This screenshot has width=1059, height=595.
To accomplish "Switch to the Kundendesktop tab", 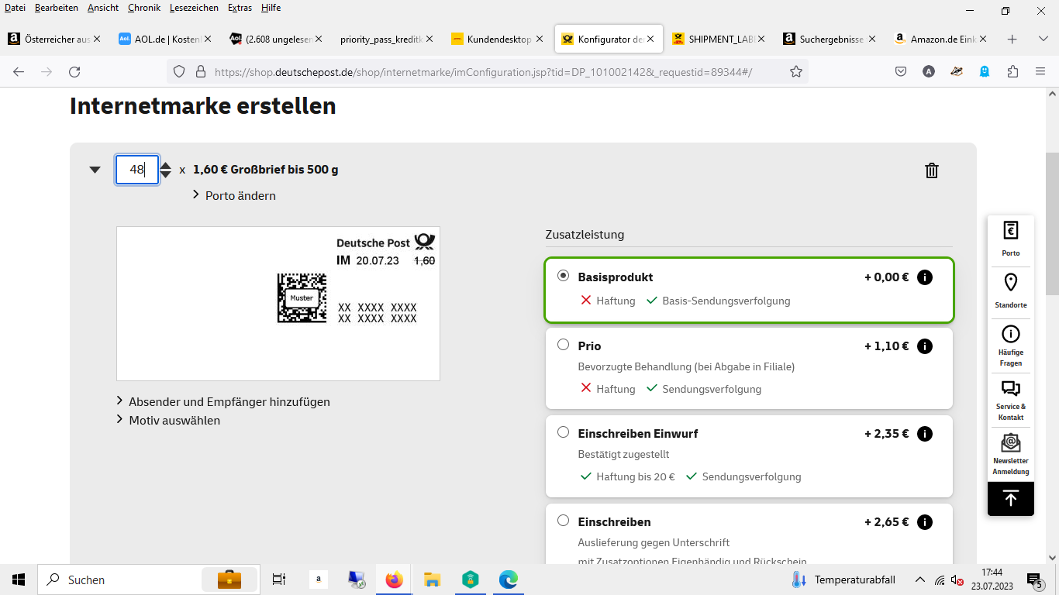I will point(496,39).
